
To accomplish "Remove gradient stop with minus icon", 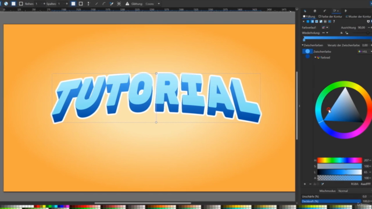I will (x=310, y=184).
